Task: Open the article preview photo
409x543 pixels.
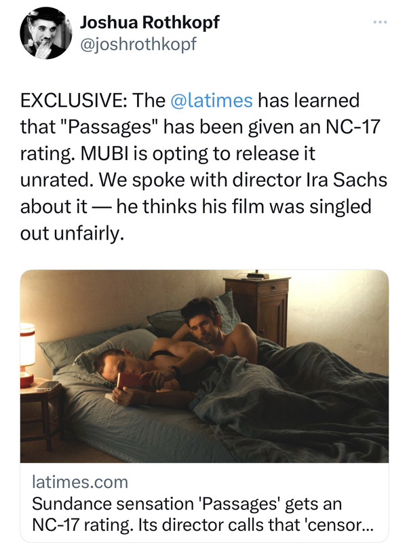Action: pyautogui.click(x=204, y=366)
